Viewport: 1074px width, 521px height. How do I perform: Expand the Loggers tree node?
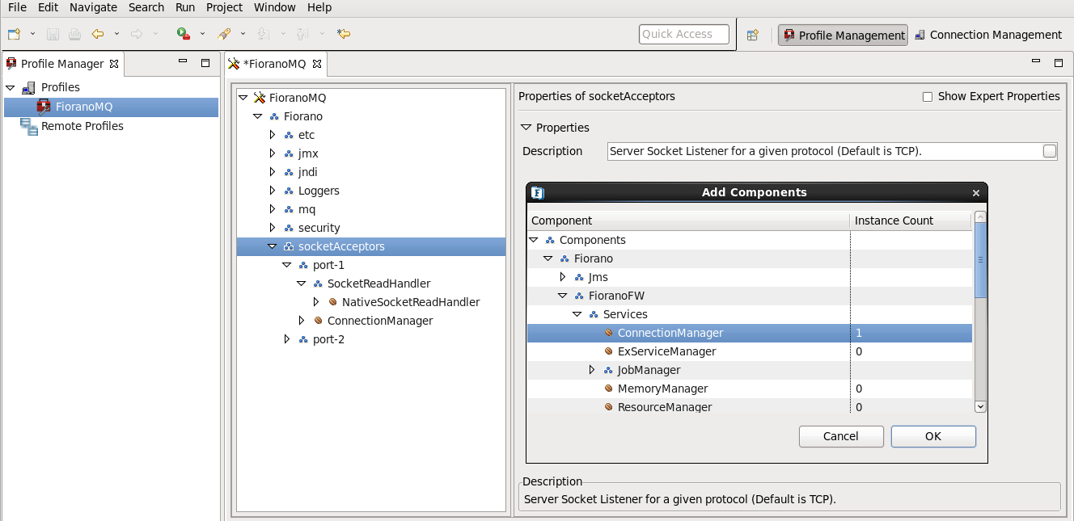[x=273, y=191]
